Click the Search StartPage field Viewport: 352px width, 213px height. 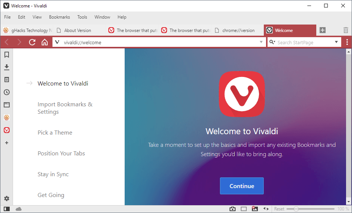tap(305, 42)
